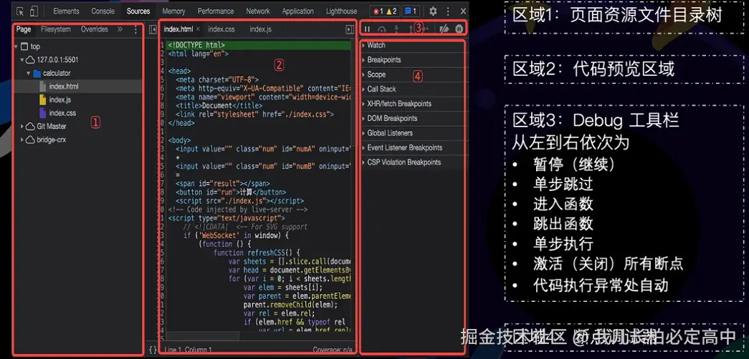Deactivate all breakpoints
The image size is (749, 359).
point(444,29)
